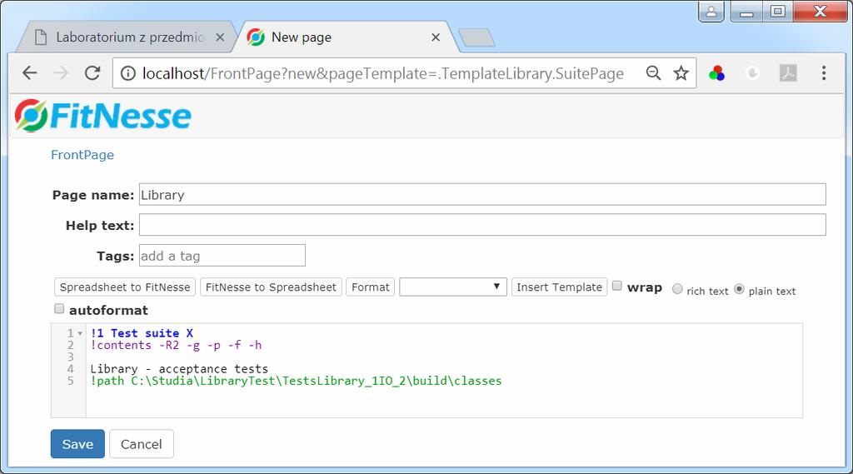Click the !path classes line in editor
This screenshot has height=474, width=853.
(x=296, y=381)
